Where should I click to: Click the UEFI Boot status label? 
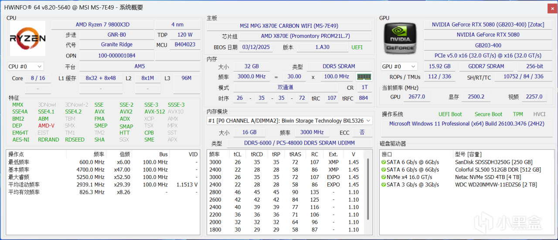450,114
